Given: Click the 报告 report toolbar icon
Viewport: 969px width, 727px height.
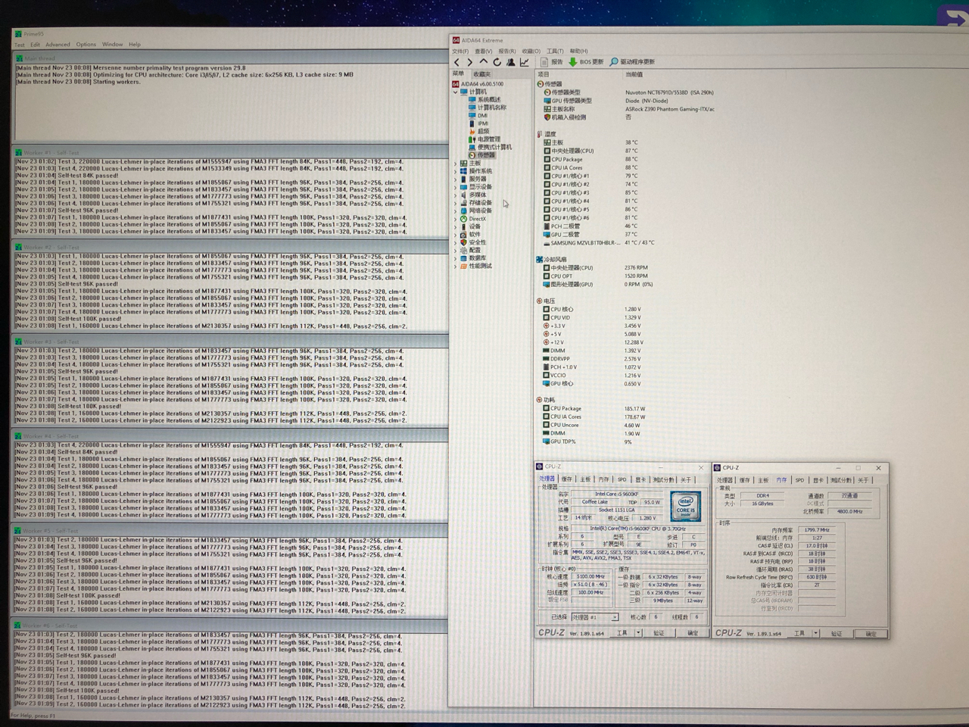Looking at the screenshot, I should point(544,62).
